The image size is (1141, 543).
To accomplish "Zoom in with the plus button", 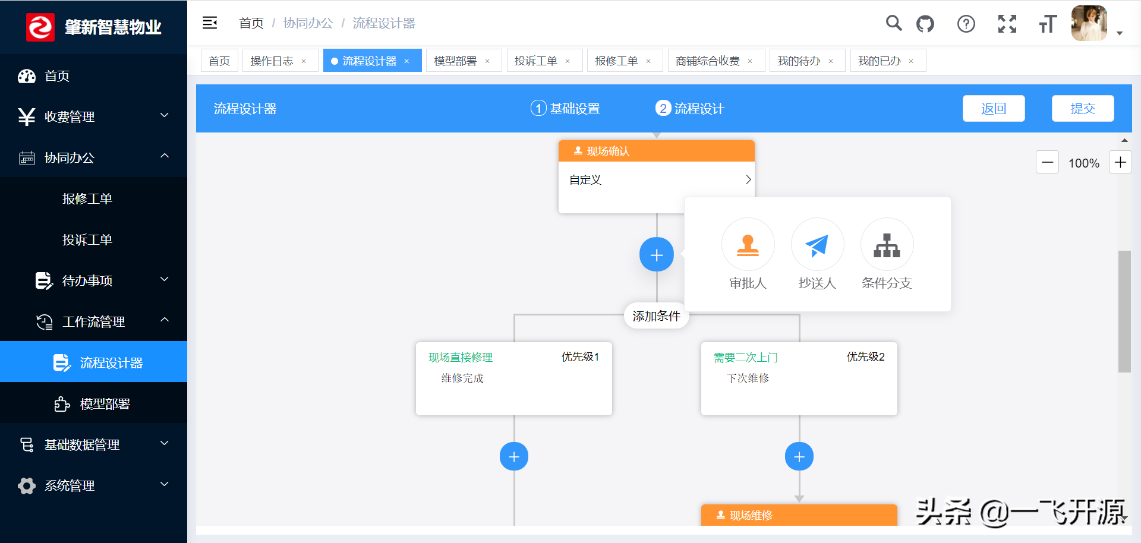I will click(x=1120, y=162).
